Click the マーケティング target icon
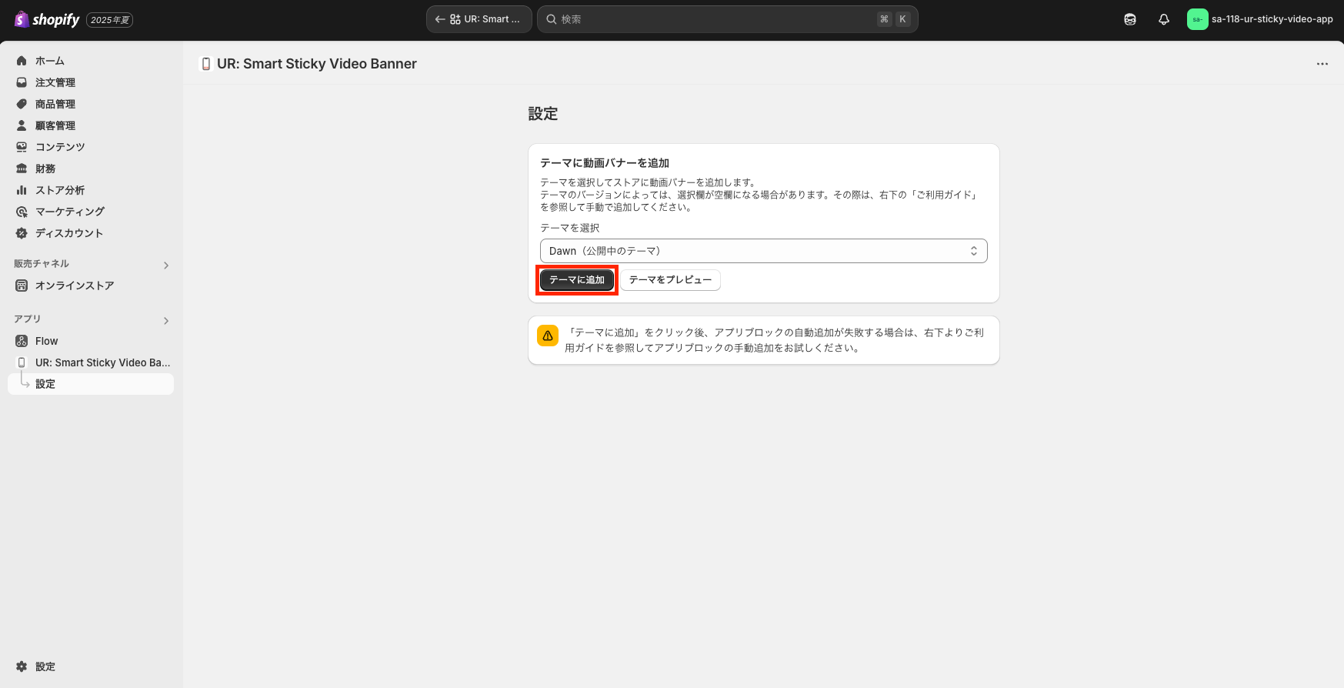 point(22,212)
